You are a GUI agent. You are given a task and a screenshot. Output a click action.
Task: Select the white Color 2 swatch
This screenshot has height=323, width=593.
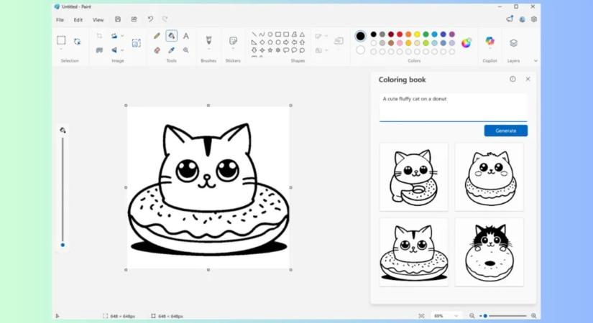pos(360,50)
